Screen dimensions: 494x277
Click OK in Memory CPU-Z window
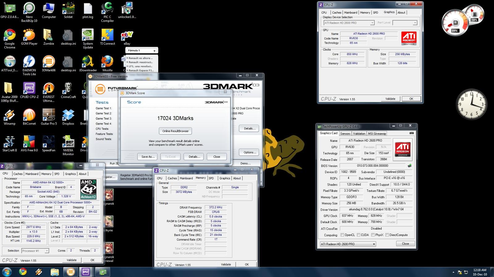pos(247,264)
